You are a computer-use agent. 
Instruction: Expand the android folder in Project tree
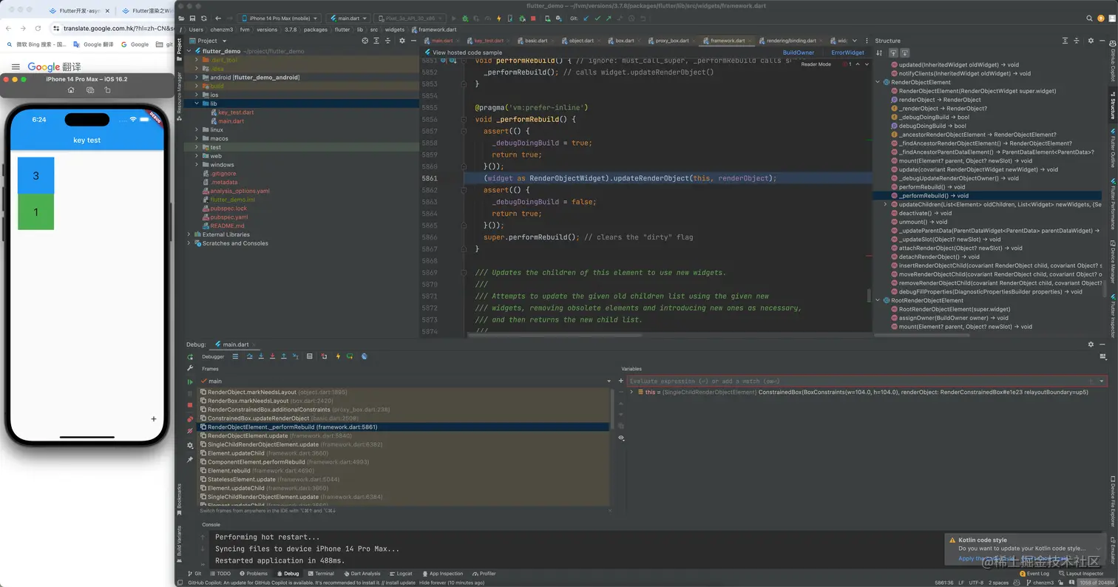tap(197, 77)
